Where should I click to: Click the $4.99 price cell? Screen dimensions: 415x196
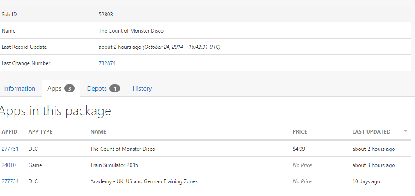click(299, 149)
